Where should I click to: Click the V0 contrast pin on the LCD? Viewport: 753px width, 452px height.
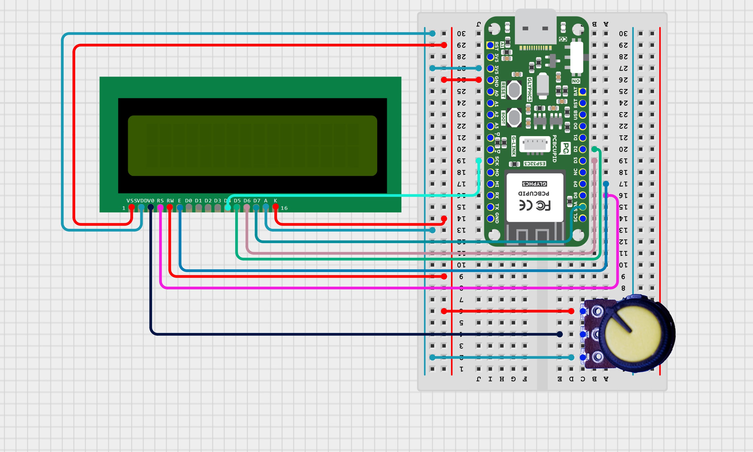[x=151, y=207]
